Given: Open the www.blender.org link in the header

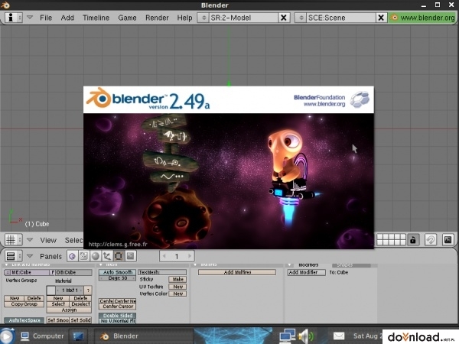Looking at the screenshot, I should 423,18.
